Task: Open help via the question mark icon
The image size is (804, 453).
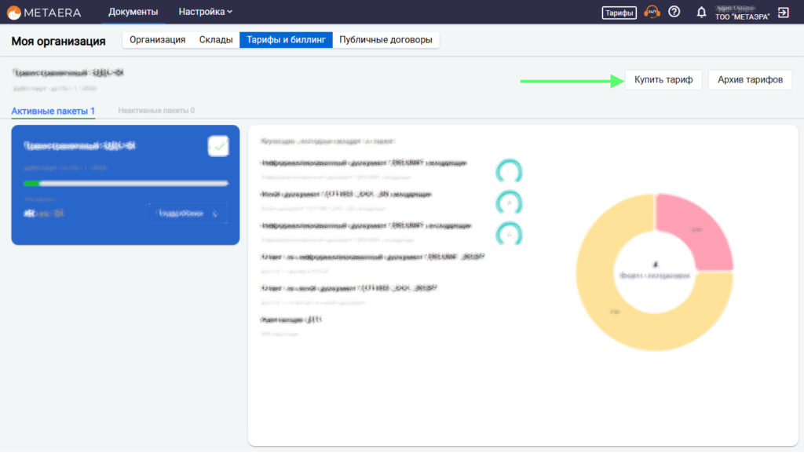Action: (674, 12)
